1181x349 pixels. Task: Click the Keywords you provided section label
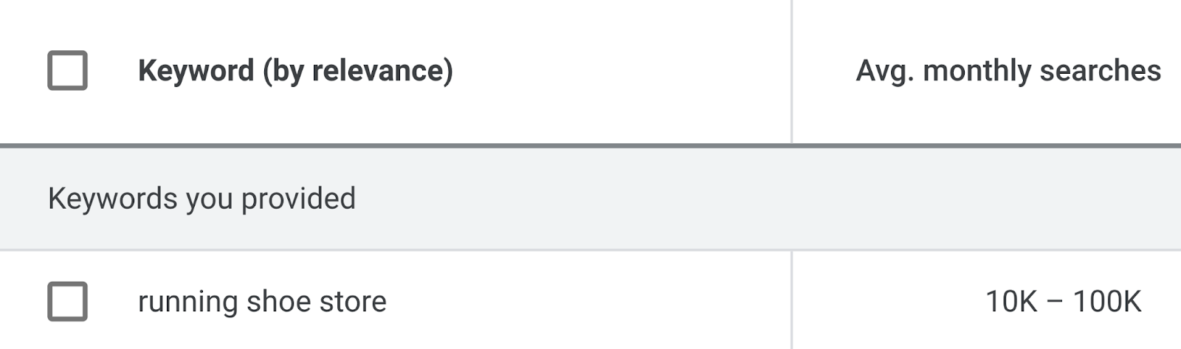[202, 198]
